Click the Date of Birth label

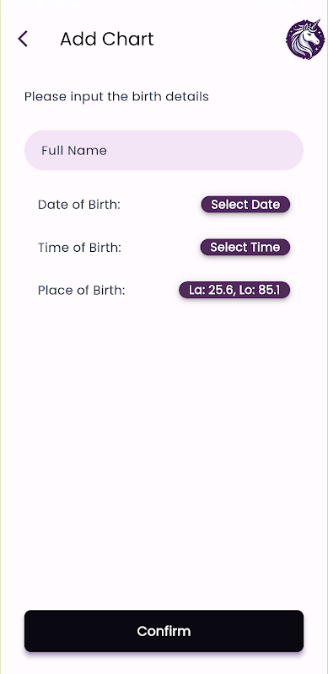(79, 205)
